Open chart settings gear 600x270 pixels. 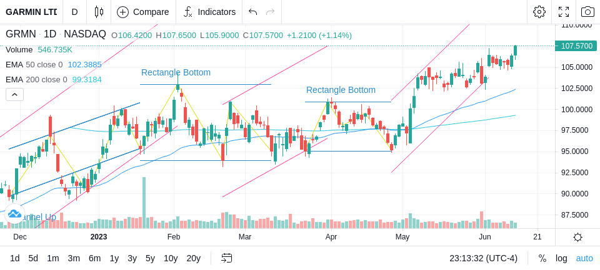pos(539,12)
